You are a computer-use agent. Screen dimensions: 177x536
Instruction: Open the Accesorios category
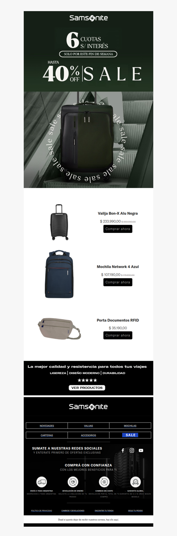pyautogui.click(x=88, y=435)
